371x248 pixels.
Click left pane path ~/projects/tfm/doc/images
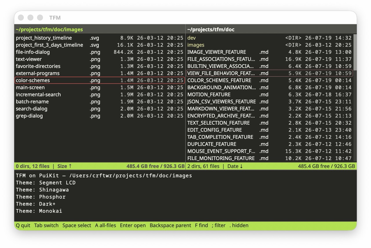click(x=49, y=30)
